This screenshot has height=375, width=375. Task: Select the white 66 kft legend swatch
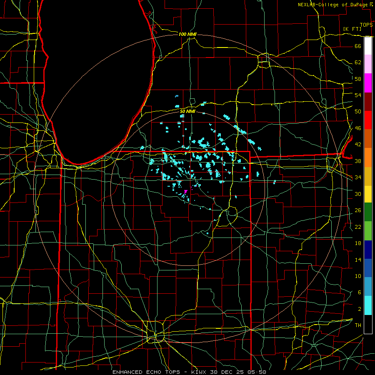tap(368, 46)
